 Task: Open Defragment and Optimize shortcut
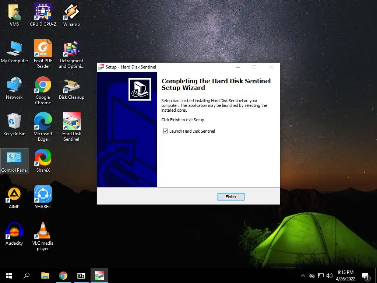click(x=71, y=55)
